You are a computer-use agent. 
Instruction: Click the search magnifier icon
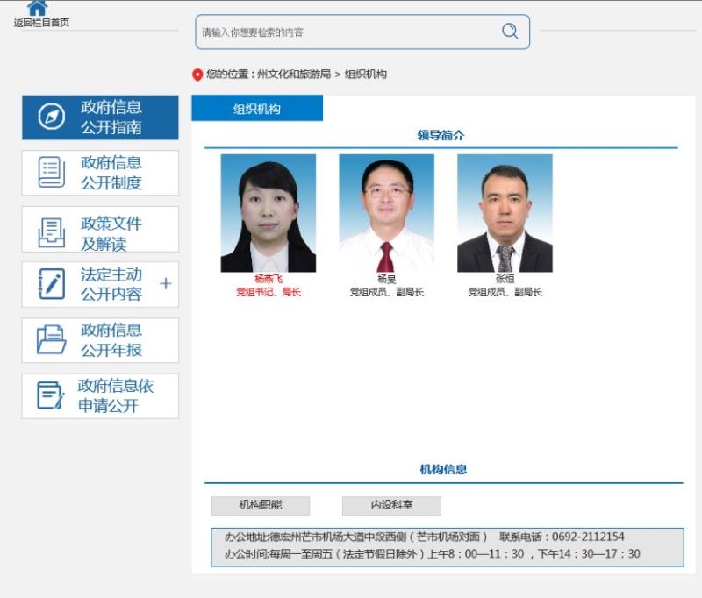coord(510,32)
